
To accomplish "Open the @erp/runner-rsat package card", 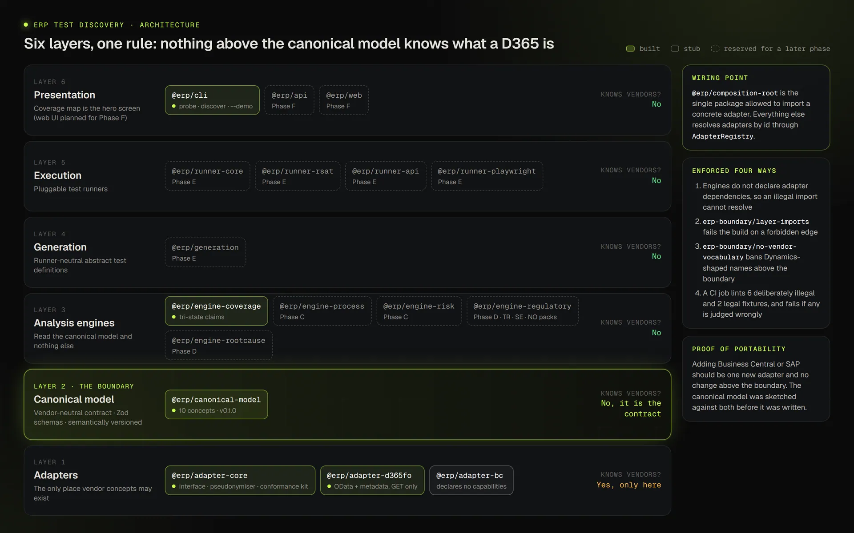I will (298, 176).
